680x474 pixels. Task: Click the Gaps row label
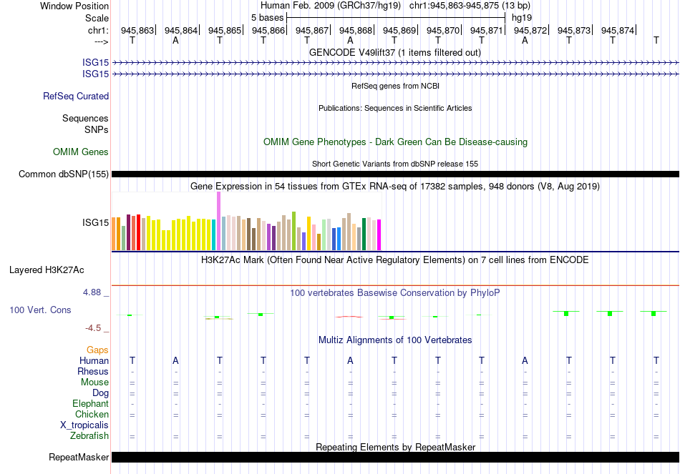point(97,350)
